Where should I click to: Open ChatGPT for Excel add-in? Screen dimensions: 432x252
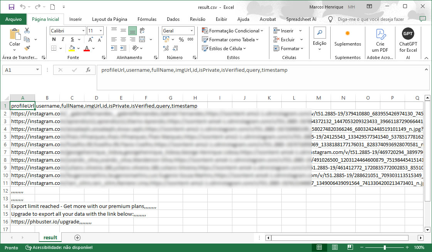408,40
